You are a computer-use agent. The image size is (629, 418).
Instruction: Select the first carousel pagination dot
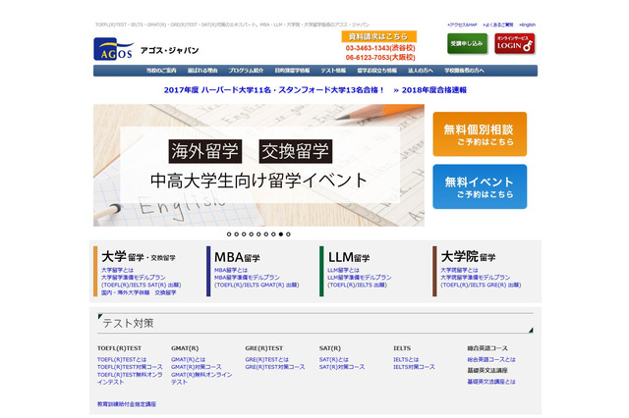point(228,235)
